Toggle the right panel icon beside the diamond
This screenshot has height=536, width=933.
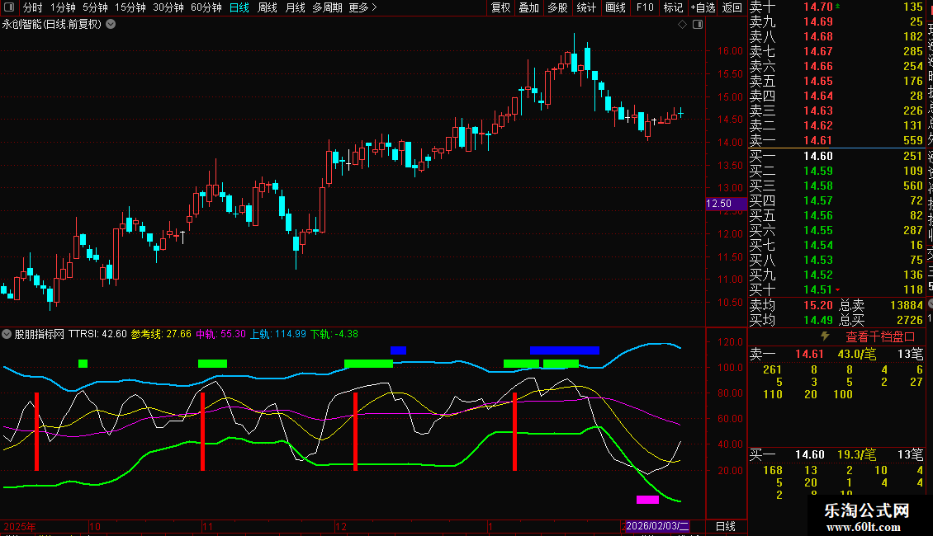point(698,25)
